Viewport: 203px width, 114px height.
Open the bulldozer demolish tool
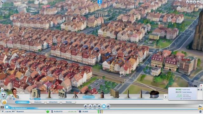coord(200,106)
